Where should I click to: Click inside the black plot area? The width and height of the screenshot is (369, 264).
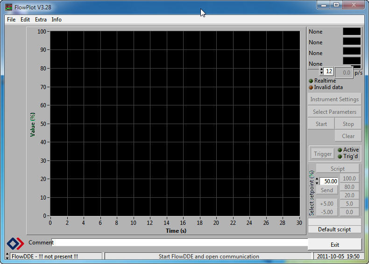(175, 124)
